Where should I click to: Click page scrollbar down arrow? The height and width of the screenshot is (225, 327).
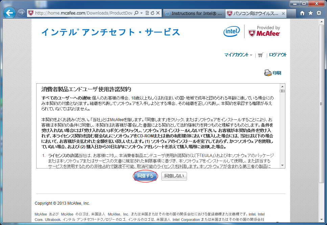[x=321, y=220]
